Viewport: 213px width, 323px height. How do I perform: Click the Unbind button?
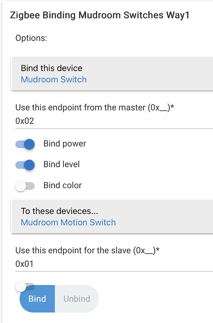77,299
